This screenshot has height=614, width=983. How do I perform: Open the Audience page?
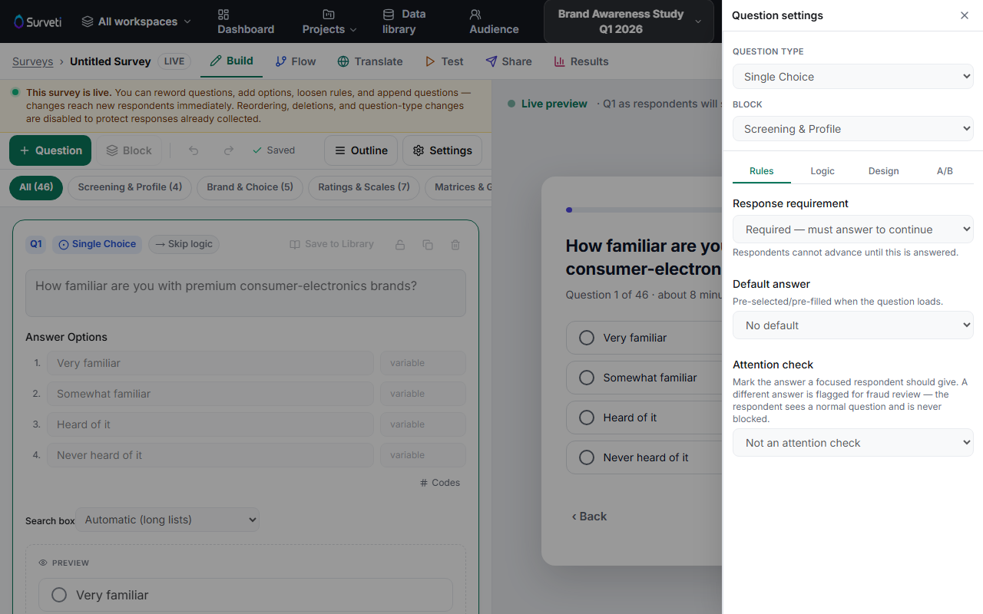click(x=494, y=21)
